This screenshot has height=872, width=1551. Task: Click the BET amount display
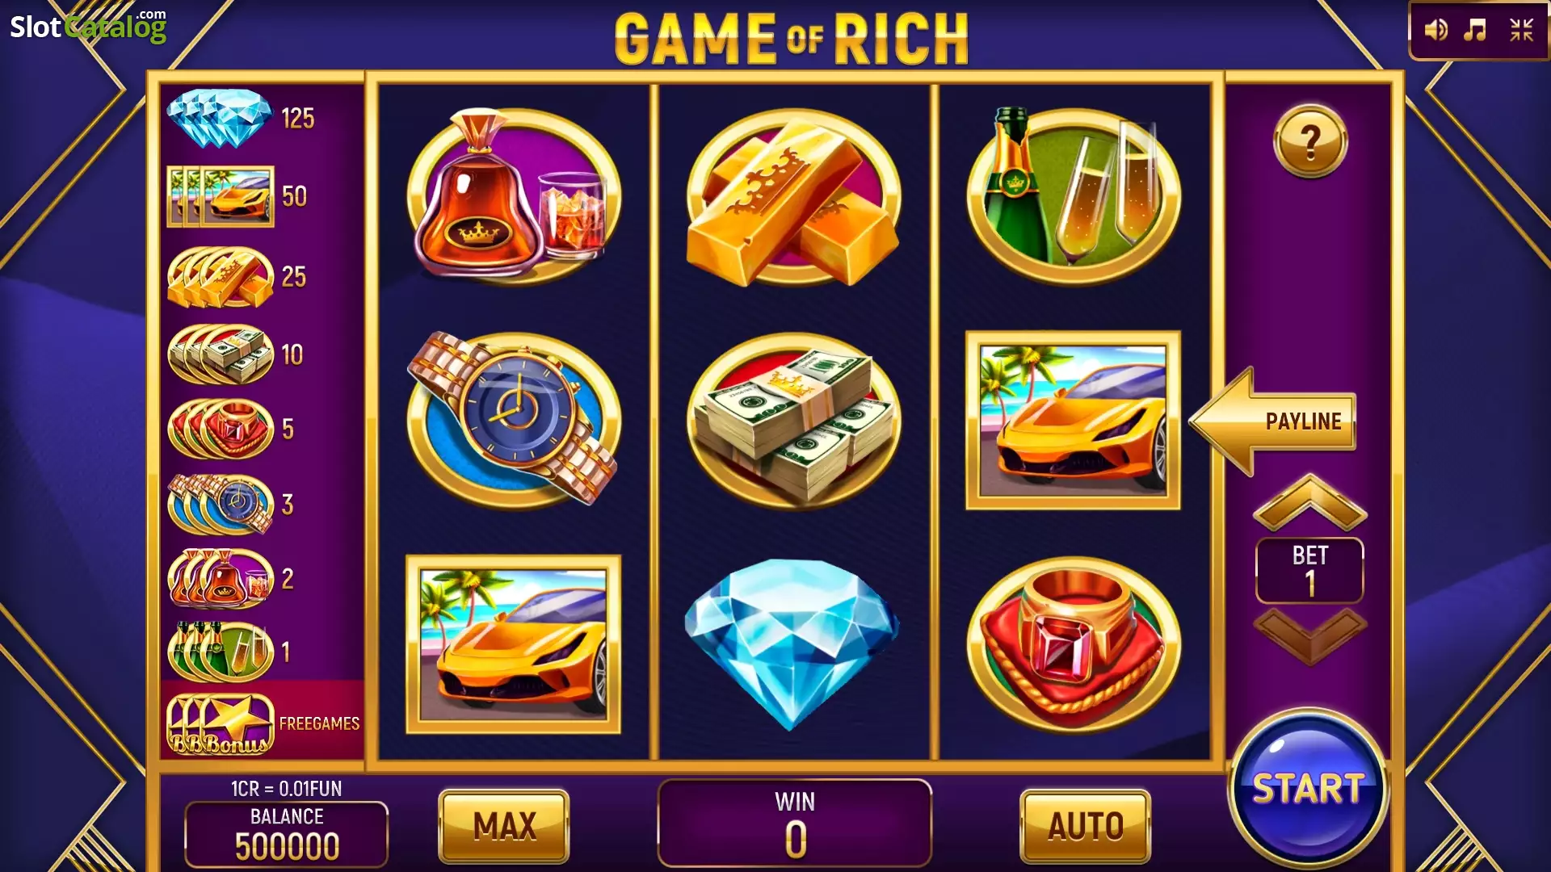(1309, 570)
